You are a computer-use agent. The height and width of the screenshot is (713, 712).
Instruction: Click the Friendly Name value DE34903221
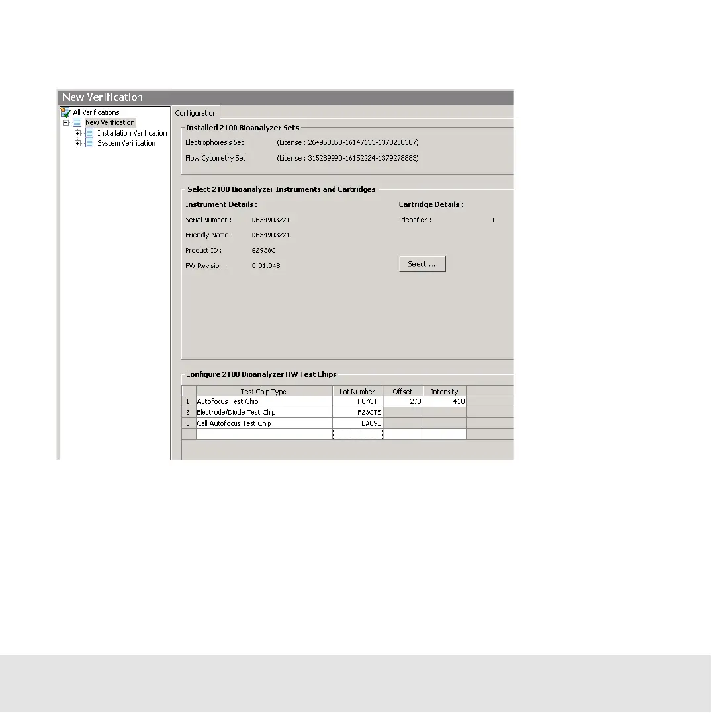[271, 235]
